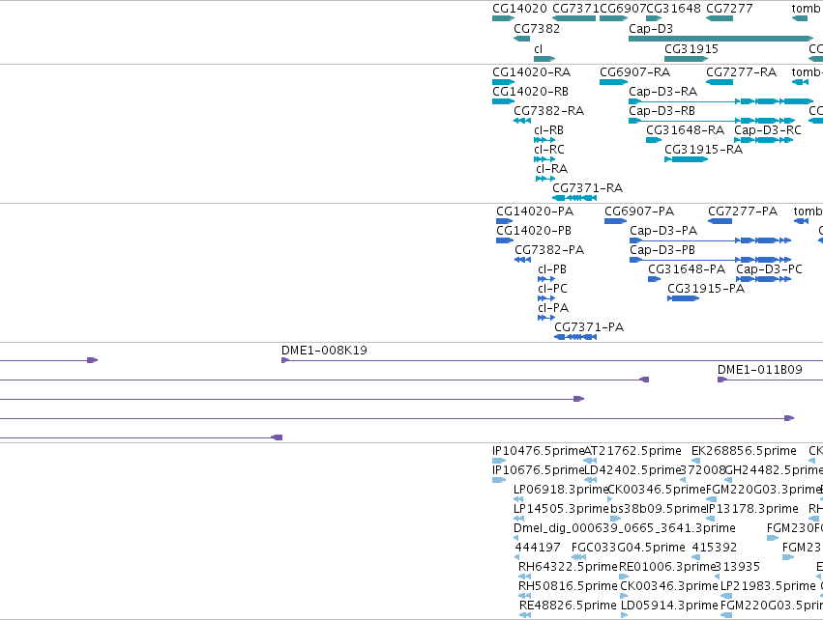Open the CG14020-RA transcript
823x620 pixels.
pos(503,82)
